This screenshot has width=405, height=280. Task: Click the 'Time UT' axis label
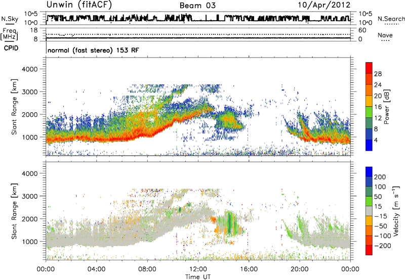(198, 276)
